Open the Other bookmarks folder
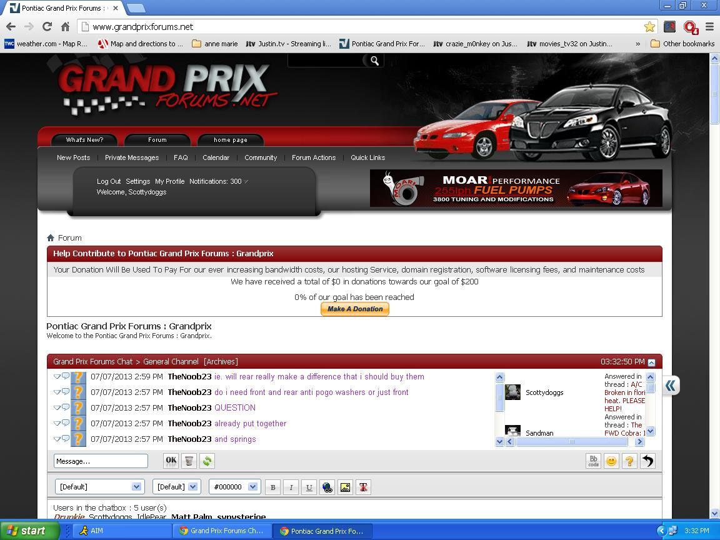The height and width of the screenshot is (540, 720). 682,44
